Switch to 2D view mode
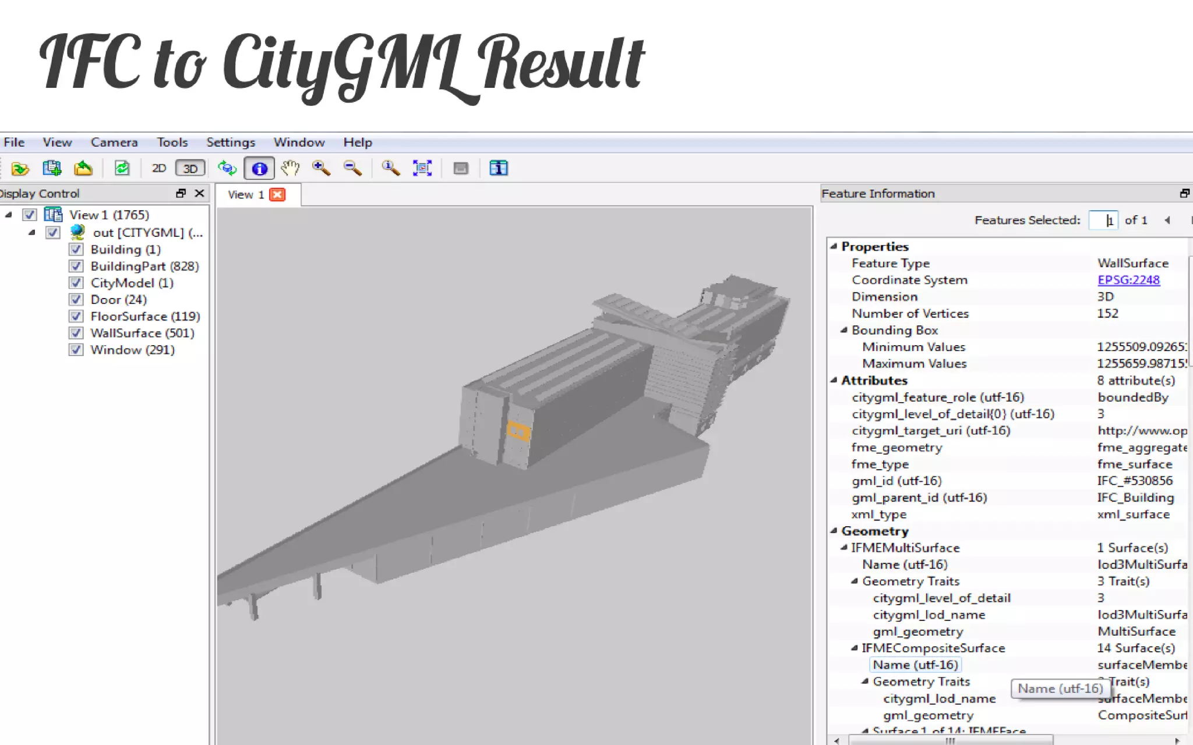This screenshot has height=745, width=1193. 158,169
